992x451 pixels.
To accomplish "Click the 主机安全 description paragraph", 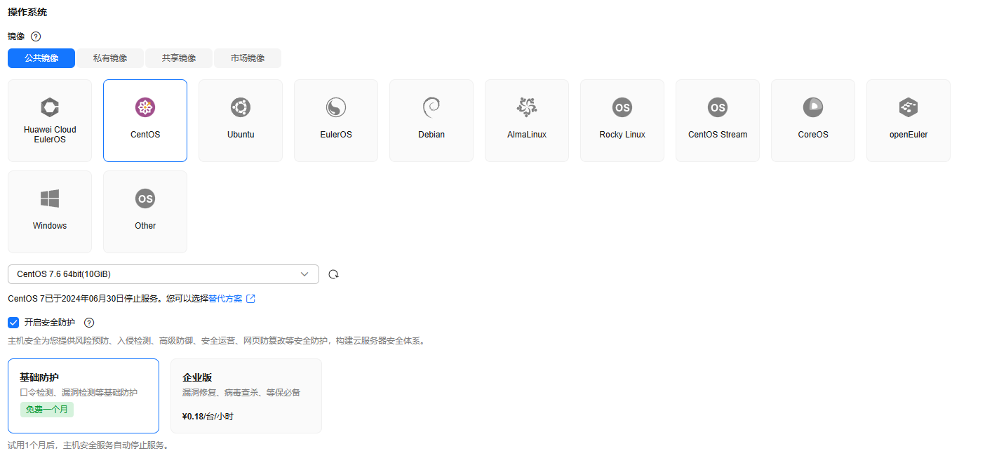I will [216, 341].
